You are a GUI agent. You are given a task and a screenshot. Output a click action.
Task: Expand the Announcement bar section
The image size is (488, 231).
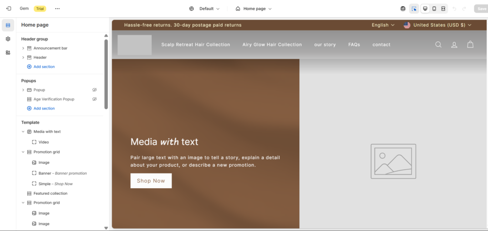click(x=23, y=48)
